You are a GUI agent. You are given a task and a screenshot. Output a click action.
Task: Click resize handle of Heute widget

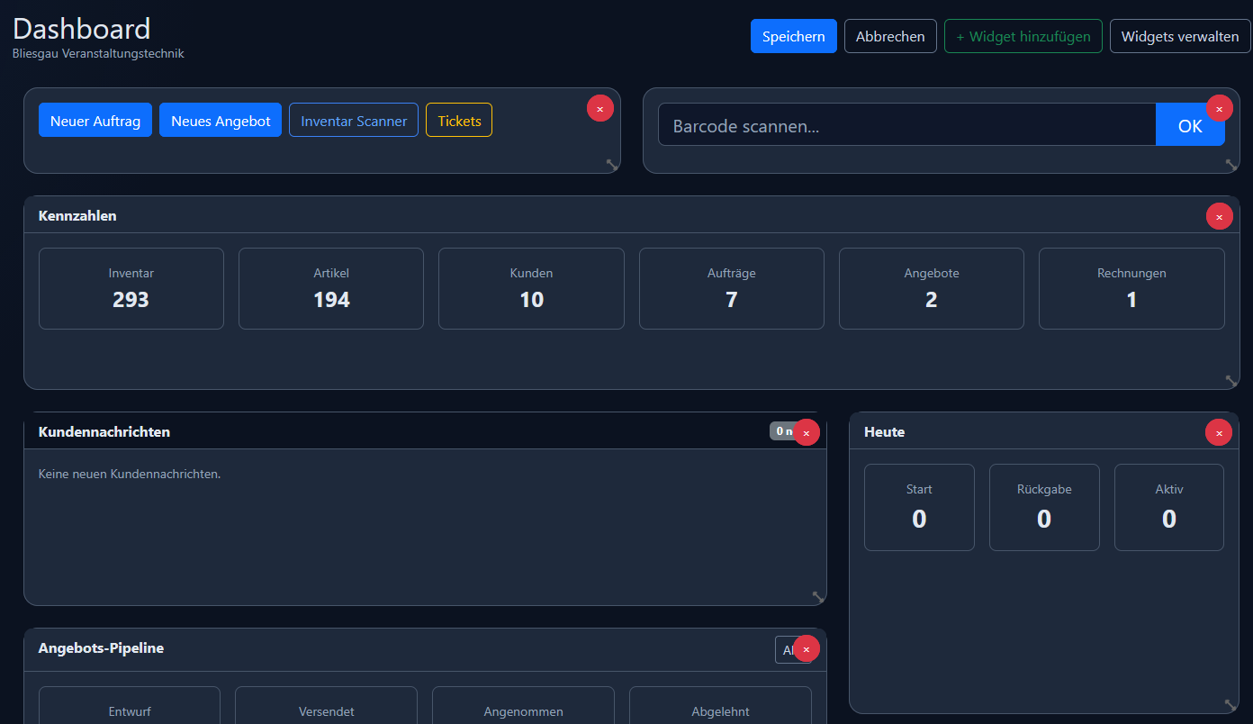pos(1231,705)
